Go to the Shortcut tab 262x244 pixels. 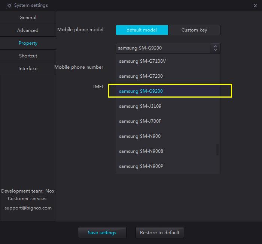28,56
